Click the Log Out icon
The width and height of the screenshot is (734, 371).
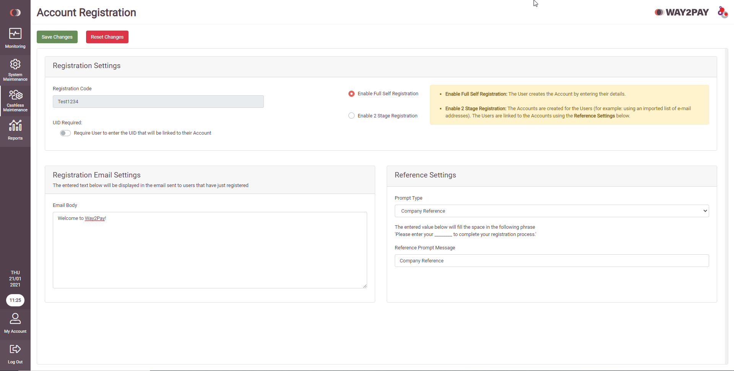click(15, 349)
